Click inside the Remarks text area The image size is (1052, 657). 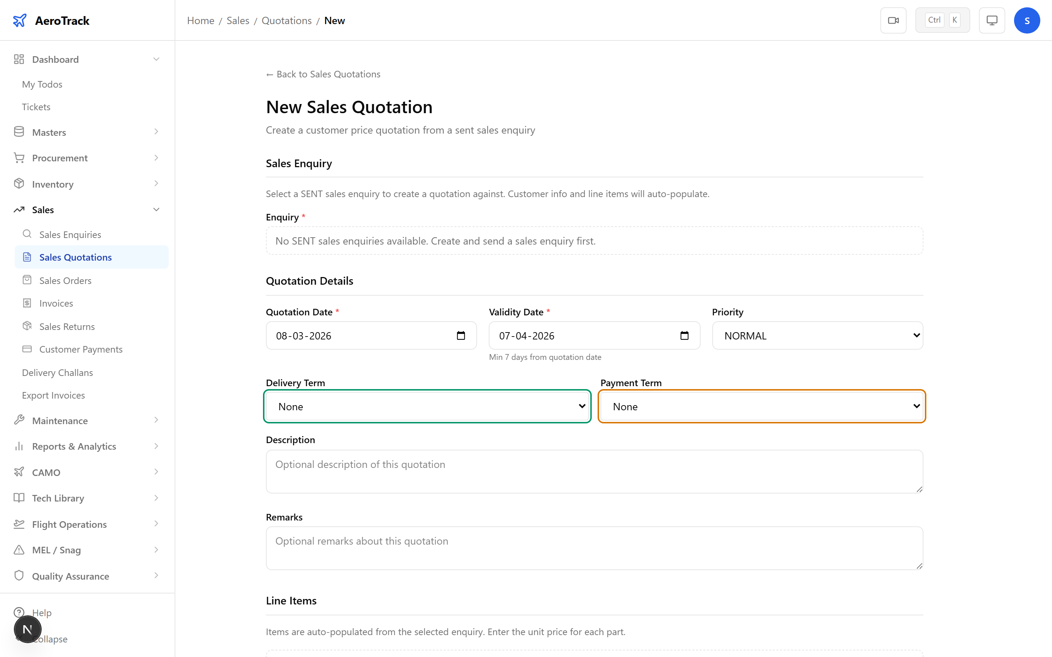click(x=594, y=548)
